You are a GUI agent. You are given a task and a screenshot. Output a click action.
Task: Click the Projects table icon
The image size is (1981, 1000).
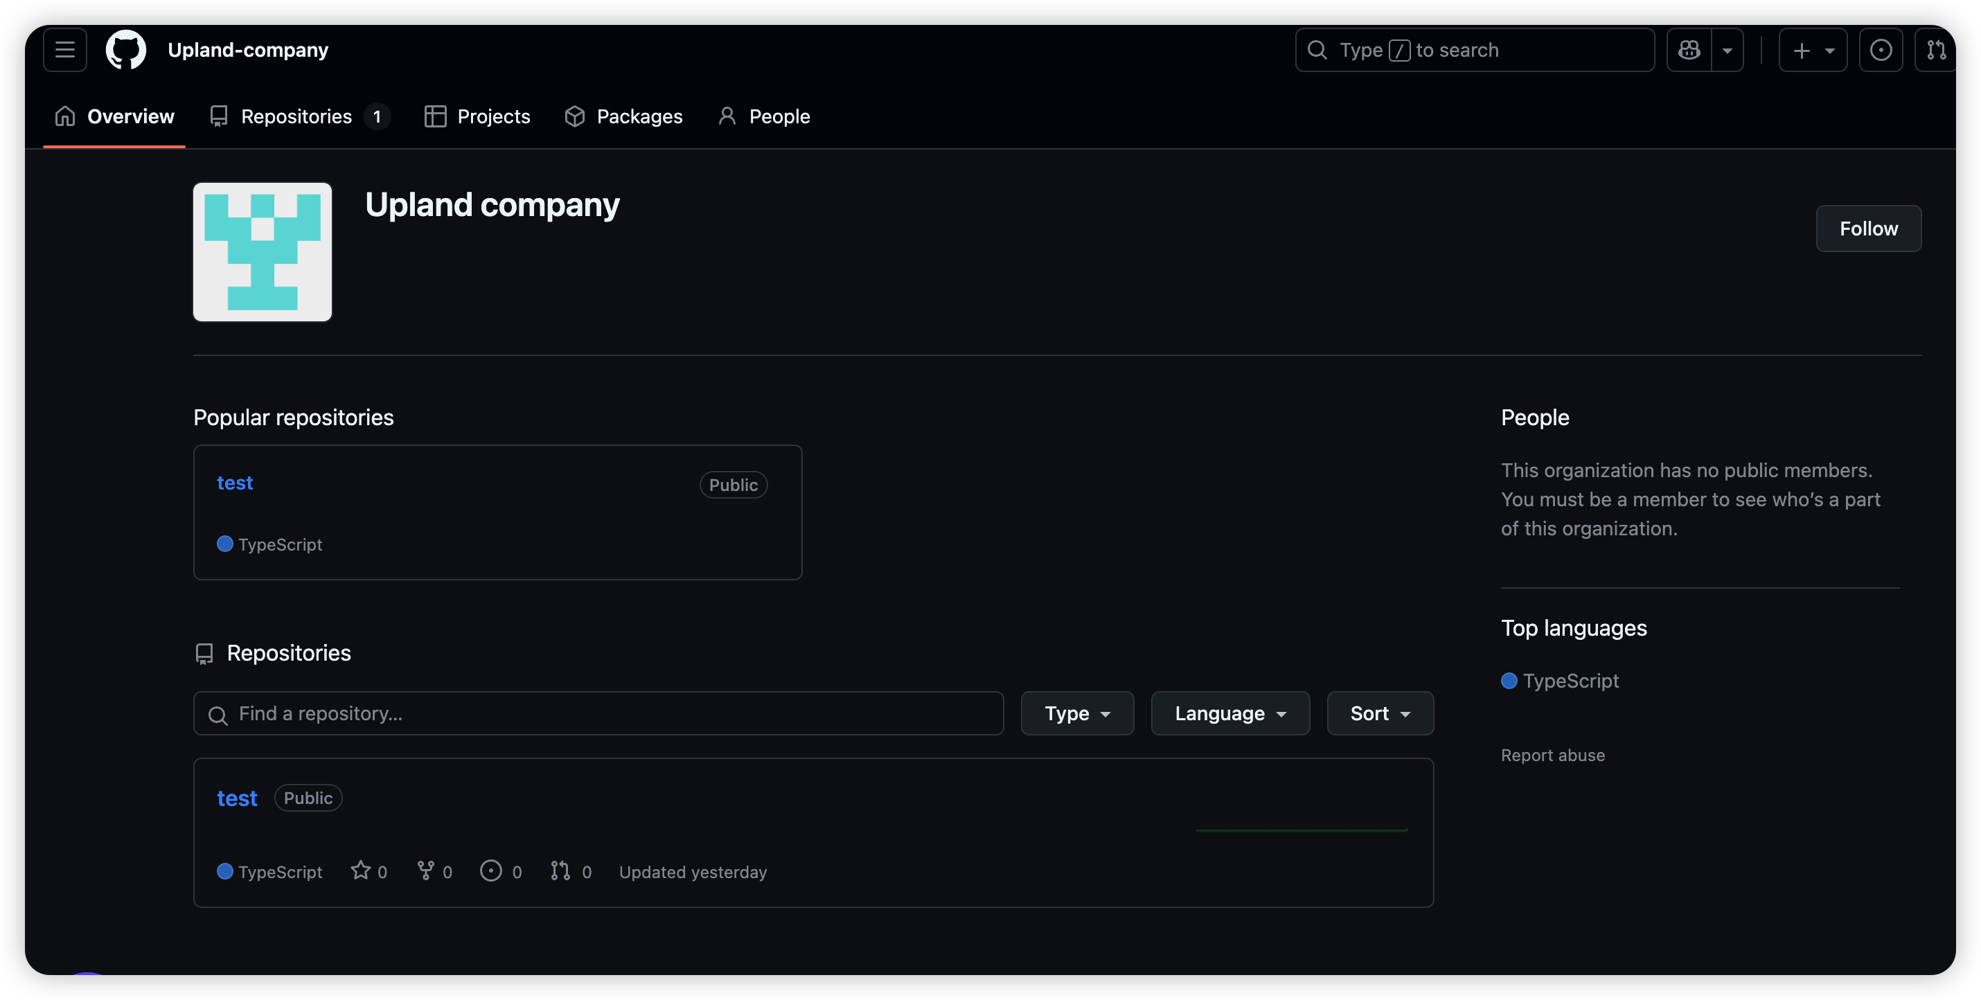pos(435,116)
